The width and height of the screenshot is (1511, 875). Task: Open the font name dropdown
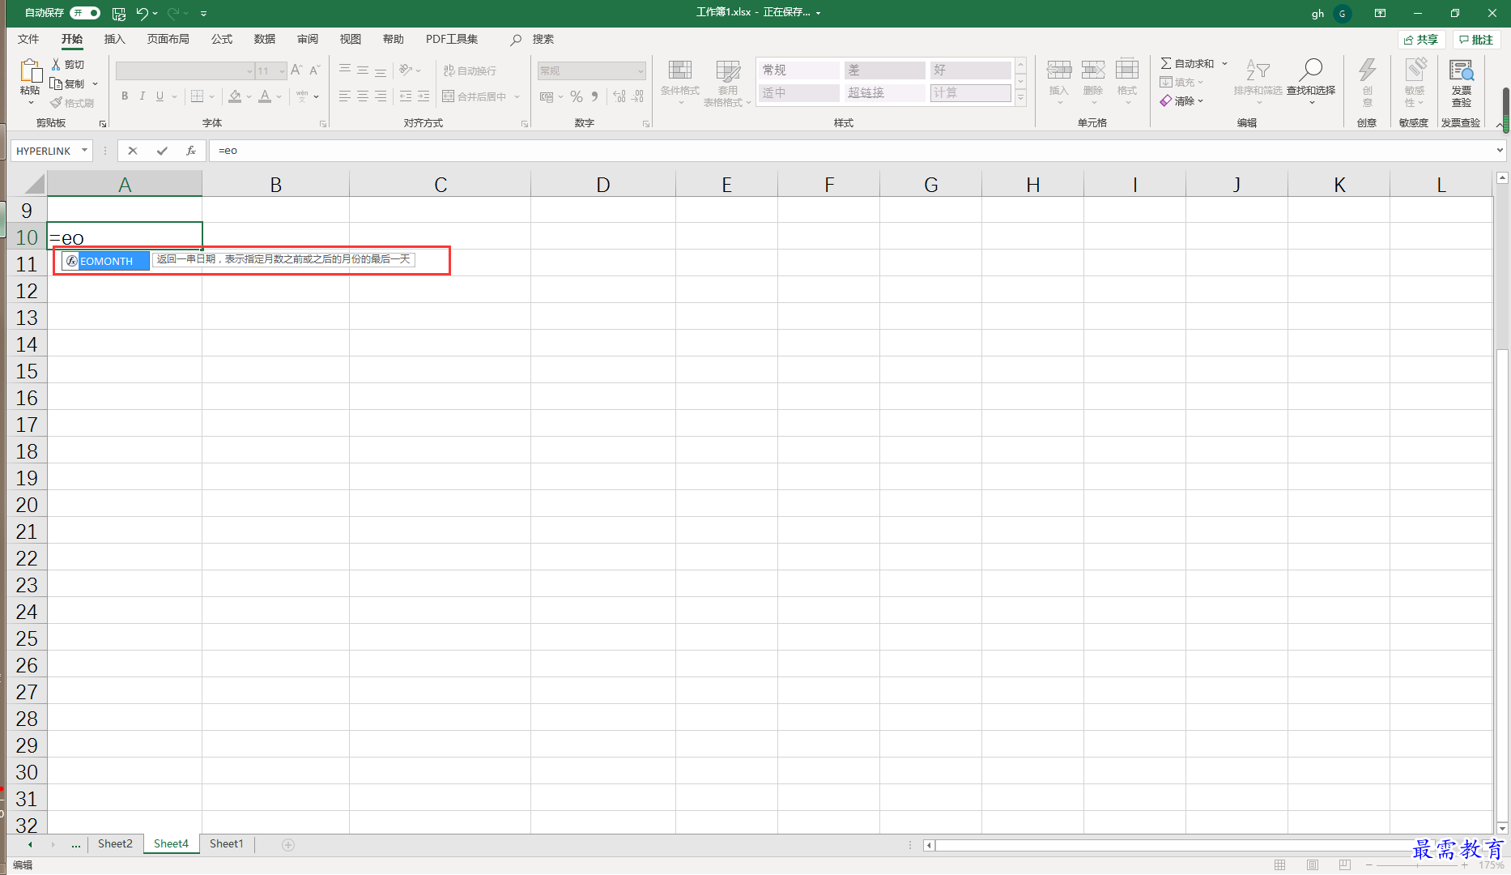tap(249, 71)
